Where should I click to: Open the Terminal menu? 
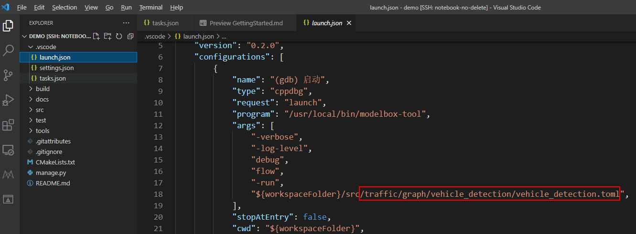pos(151,8)
